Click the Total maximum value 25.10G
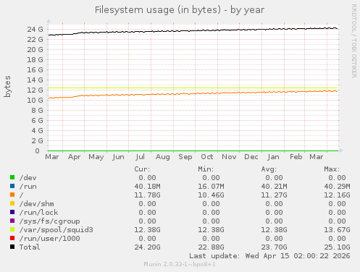The width and height of the screenshot is (360, 272). 337,247
